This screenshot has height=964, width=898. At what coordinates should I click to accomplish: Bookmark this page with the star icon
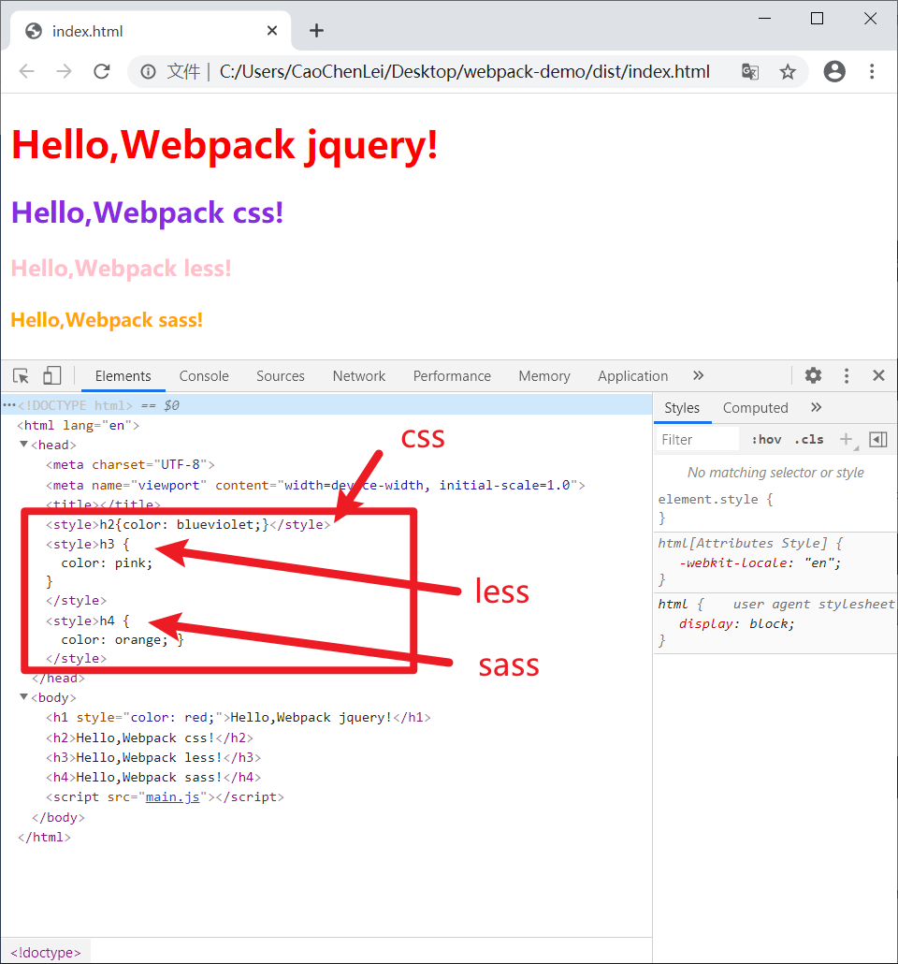click(x=788, y=72)
